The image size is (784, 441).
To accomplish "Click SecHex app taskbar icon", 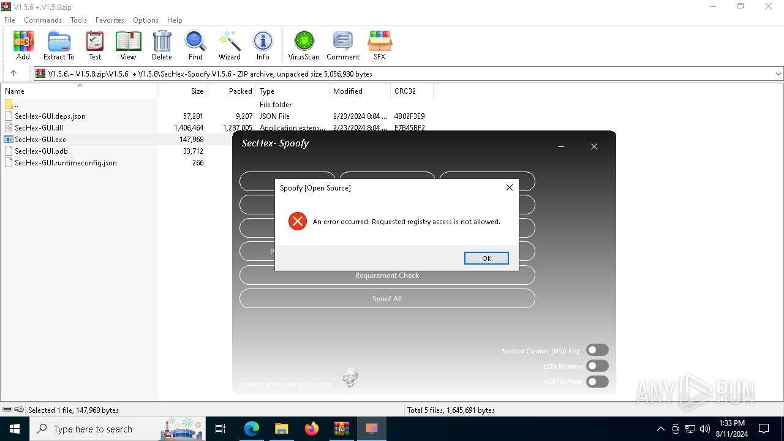I will click(372, 429).
